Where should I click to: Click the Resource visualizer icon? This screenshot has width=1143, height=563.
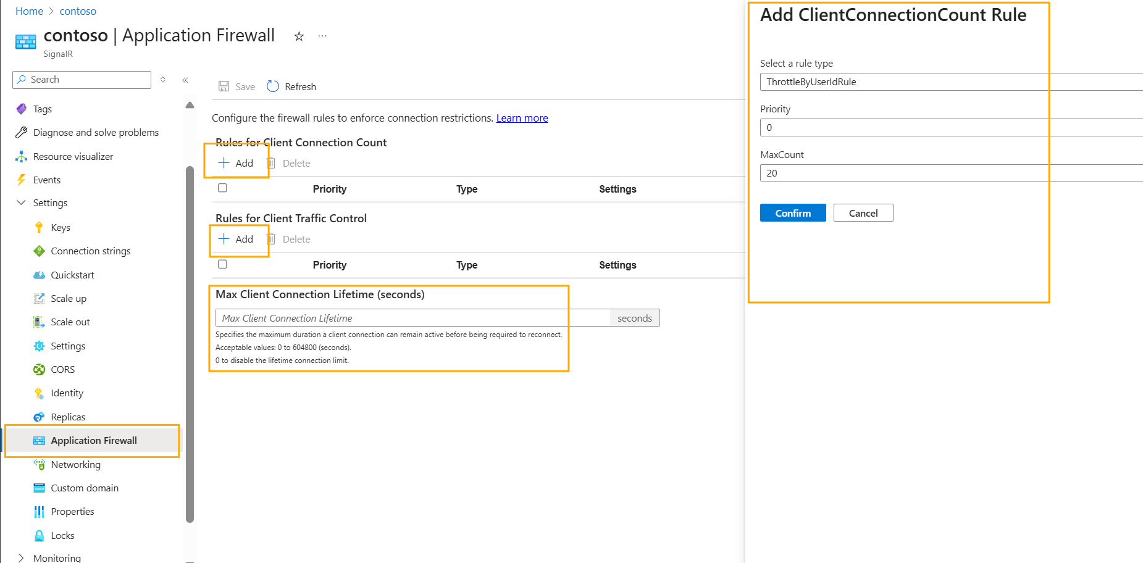22,156
